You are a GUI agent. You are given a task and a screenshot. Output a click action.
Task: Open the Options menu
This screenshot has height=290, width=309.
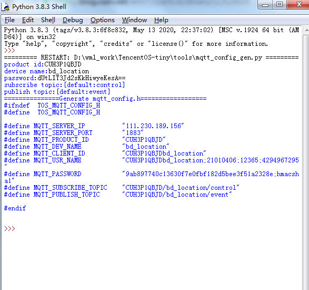pyautogui.click(x=103, y=20)
